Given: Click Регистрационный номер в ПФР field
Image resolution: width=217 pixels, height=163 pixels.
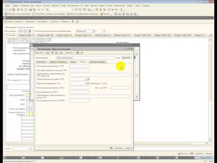Looking at the screenshot, I should click(80, 66).
